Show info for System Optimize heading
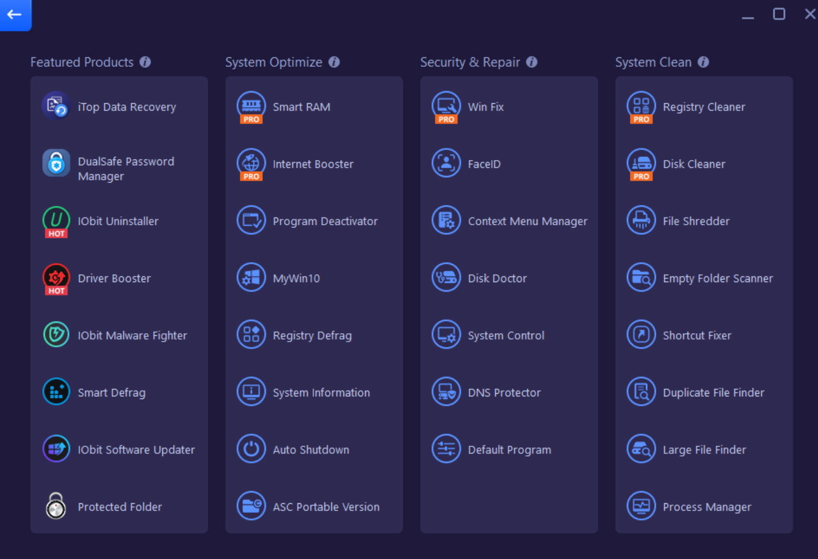Viewport: 818px width, 559px height. [x=334, y=62]
